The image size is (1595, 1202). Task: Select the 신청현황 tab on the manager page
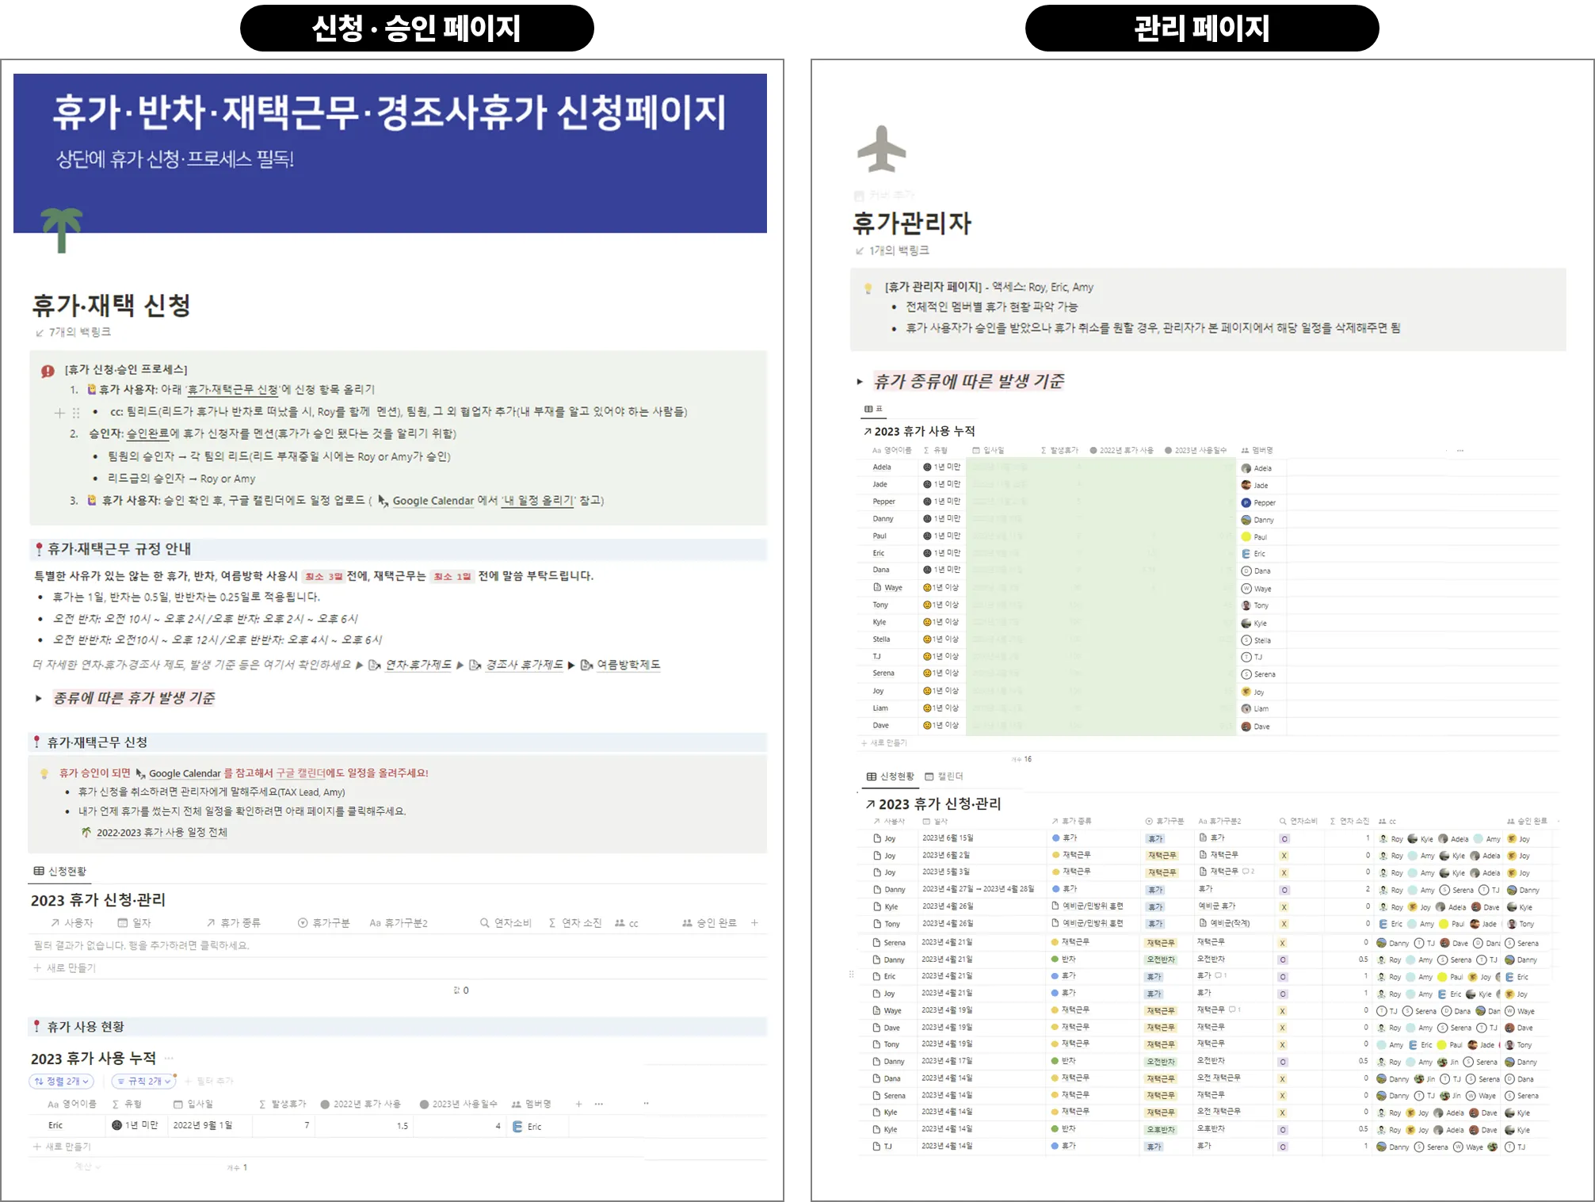891,777
